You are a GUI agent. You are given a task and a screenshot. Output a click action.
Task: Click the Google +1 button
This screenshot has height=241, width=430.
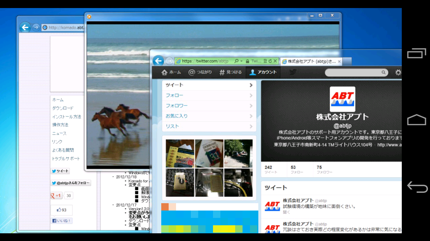[x=56, y=195]
